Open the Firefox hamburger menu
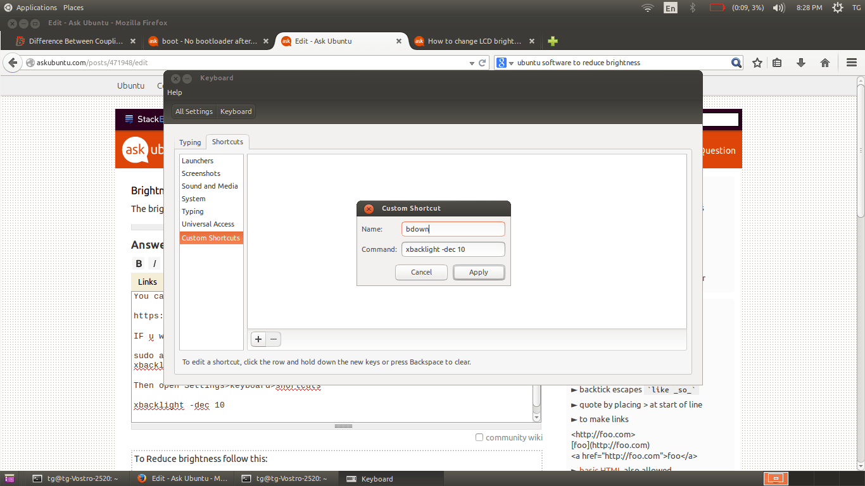This screenshot has width=865, height=486. (852, 63)
